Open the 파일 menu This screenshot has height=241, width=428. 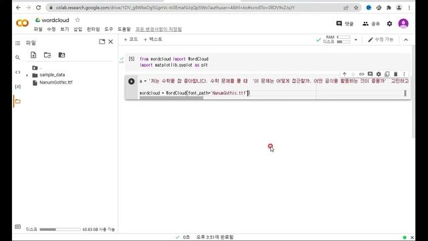tap(38, 29)
